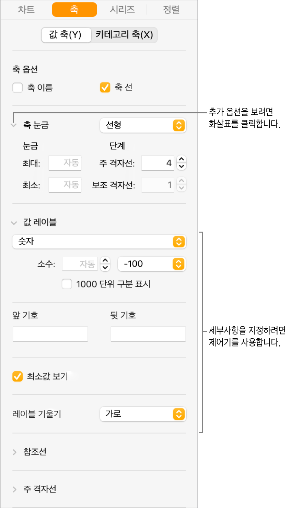The height and width of the screenshot is (508, 292).
Task: Increase the 소수 decimal stepper
Action: tap(105, 260)
